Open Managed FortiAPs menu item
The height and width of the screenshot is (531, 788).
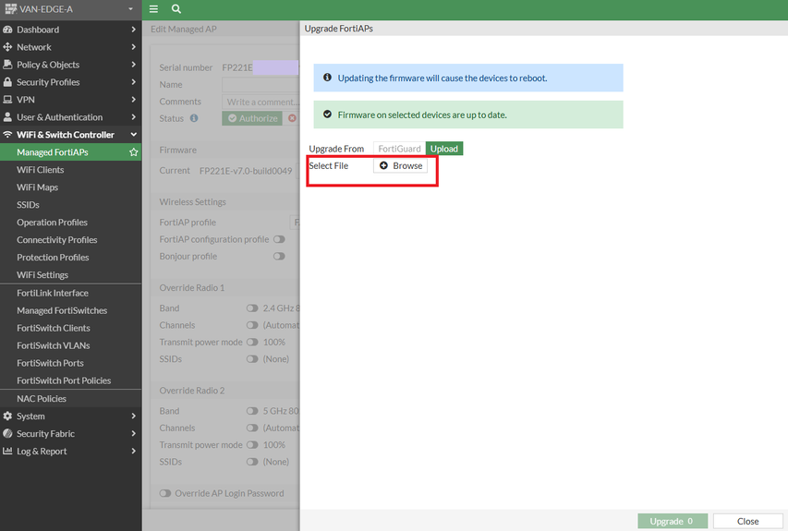point(70,152)
